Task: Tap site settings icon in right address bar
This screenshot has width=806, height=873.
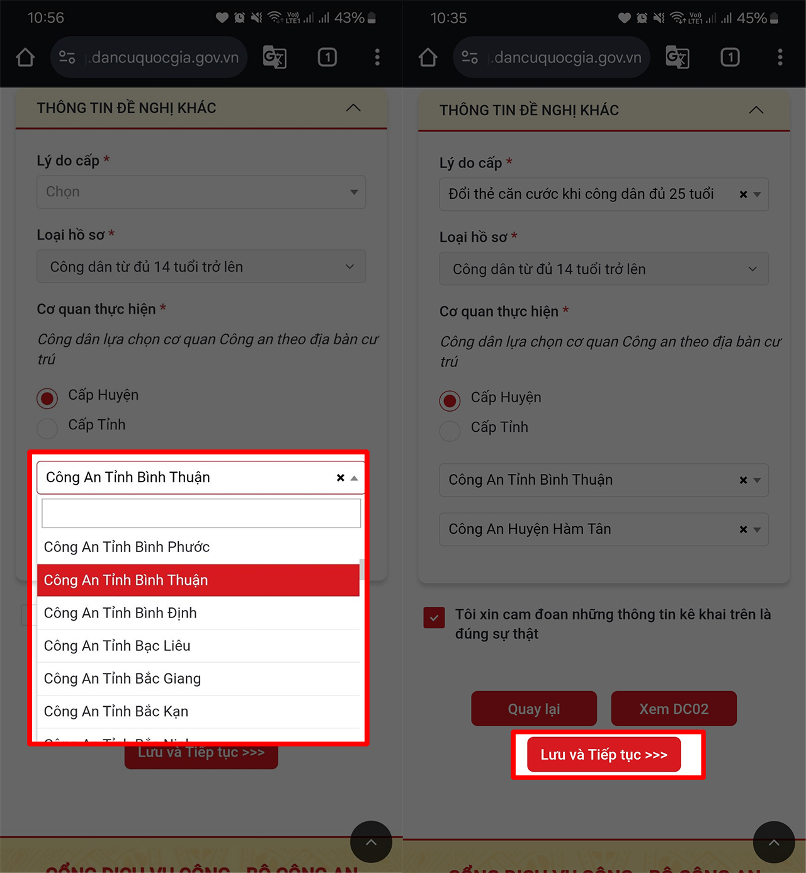Action: [470, 57]
